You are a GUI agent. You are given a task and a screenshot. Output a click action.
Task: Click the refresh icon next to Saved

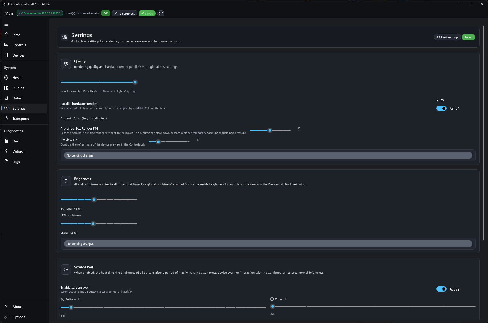click(x=161, y=13)
